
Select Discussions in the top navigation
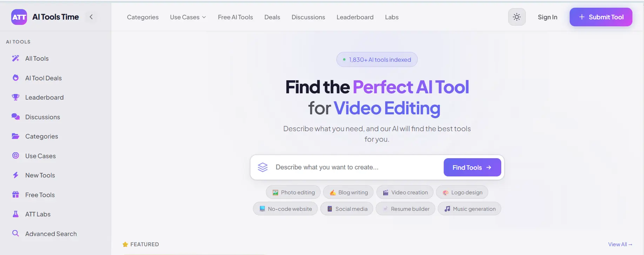click(308, 17)
